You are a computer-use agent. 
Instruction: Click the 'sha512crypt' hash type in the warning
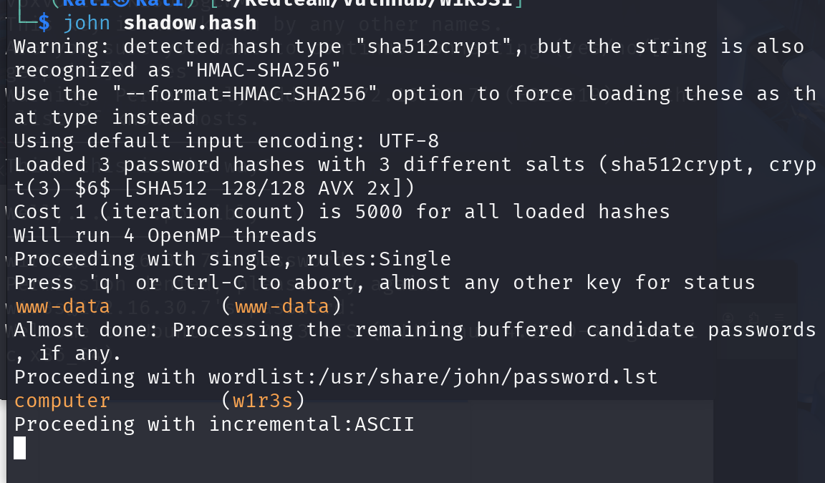[x=433, y=47]
